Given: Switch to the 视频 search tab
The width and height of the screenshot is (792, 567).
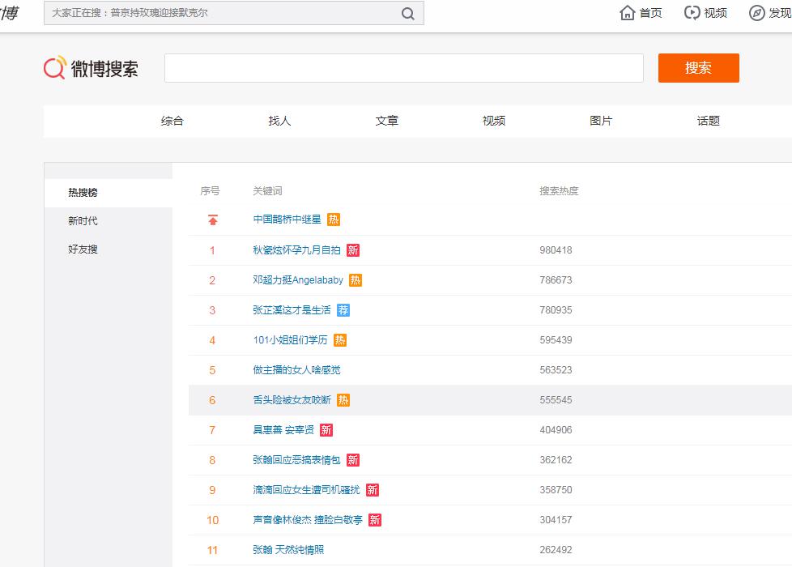Looking at the screenshot, I should point(494,121).
